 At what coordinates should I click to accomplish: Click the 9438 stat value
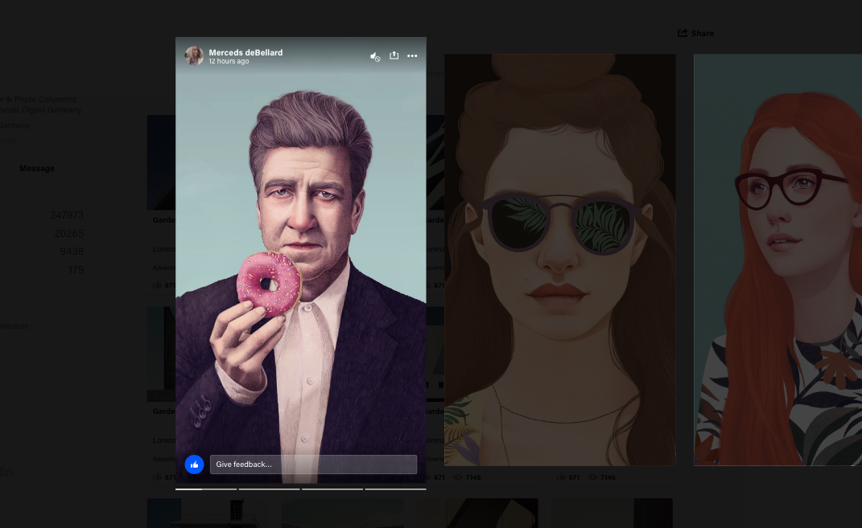click(x=72, y=252)
